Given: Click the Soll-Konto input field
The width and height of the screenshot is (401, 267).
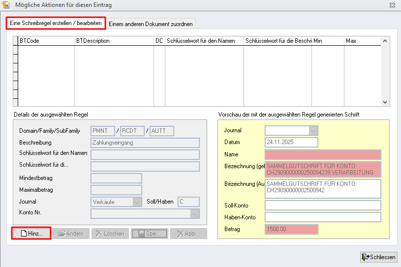Looking at the screenshot, I should (x=323, y=205).
